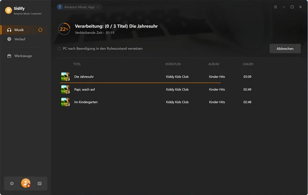Select the Die Jahresuhr album thumbnail
The height and width of the screenshot is (195, 308).
[x=66, y=76]
